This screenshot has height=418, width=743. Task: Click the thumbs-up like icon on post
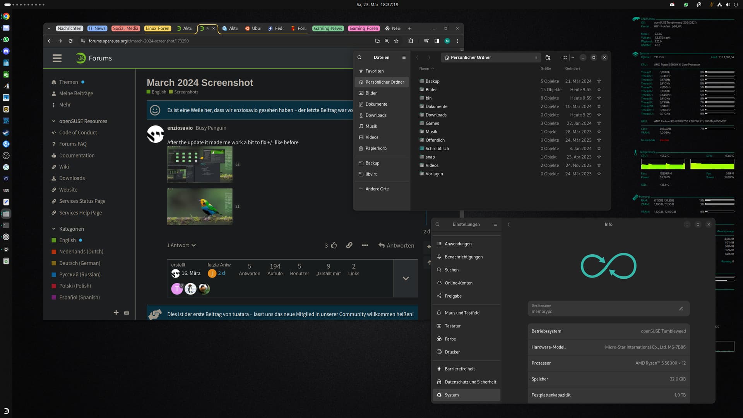point(334,245)
